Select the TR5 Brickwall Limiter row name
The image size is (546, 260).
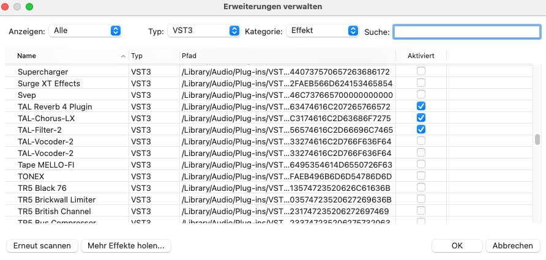click(x=57, y=200)
